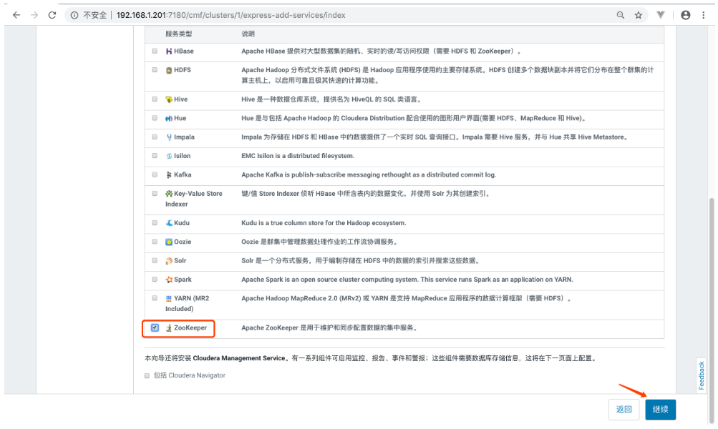Open the Feedback side tab
This screenshot has height=429, width=718.
click(x=701, y=375)
